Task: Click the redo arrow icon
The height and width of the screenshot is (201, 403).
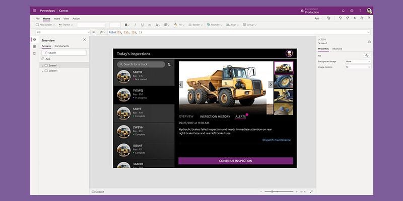Action: click(x=348, y=18)
